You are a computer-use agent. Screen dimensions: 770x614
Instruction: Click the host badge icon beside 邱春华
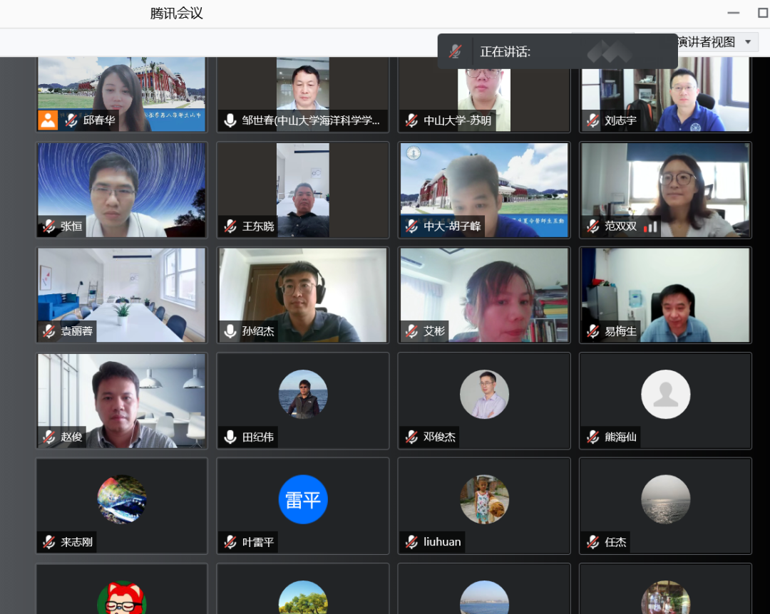pyautogui.click(x=48, y=120)
